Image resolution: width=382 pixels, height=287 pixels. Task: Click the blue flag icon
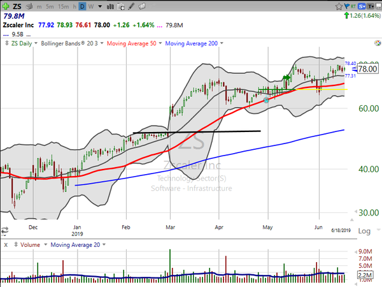pos(347,6)
